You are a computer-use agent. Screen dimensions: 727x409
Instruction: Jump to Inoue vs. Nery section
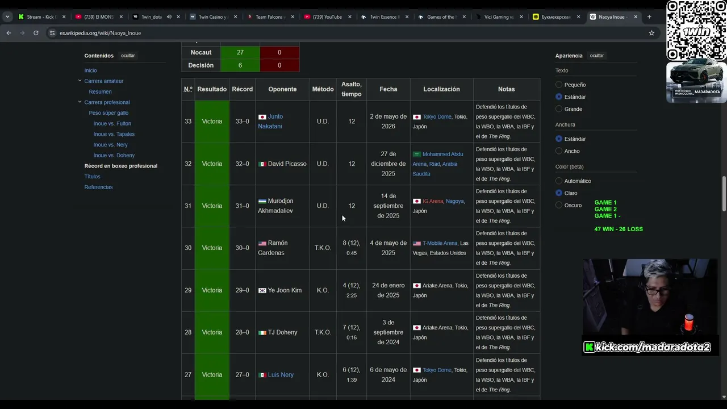[x=111, y=145]
